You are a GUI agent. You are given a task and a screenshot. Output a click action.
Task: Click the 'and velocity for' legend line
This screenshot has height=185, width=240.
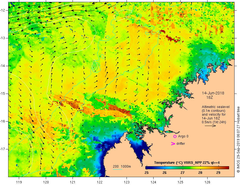[214, 115]
